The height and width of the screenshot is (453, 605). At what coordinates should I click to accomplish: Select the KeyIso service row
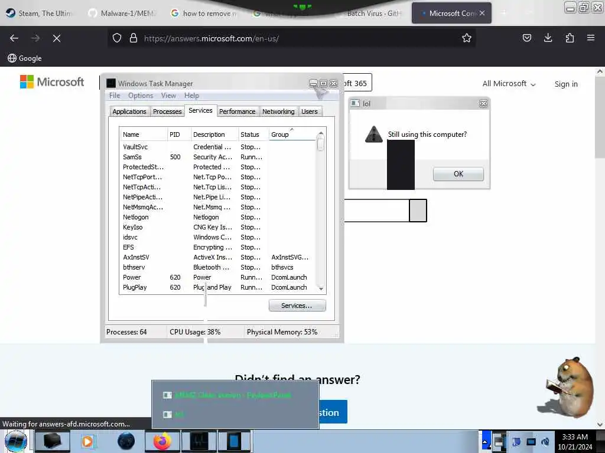click(217, 227)
